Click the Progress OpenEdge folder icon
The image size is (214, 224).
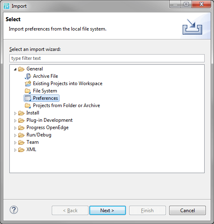[x=21, y=128]
